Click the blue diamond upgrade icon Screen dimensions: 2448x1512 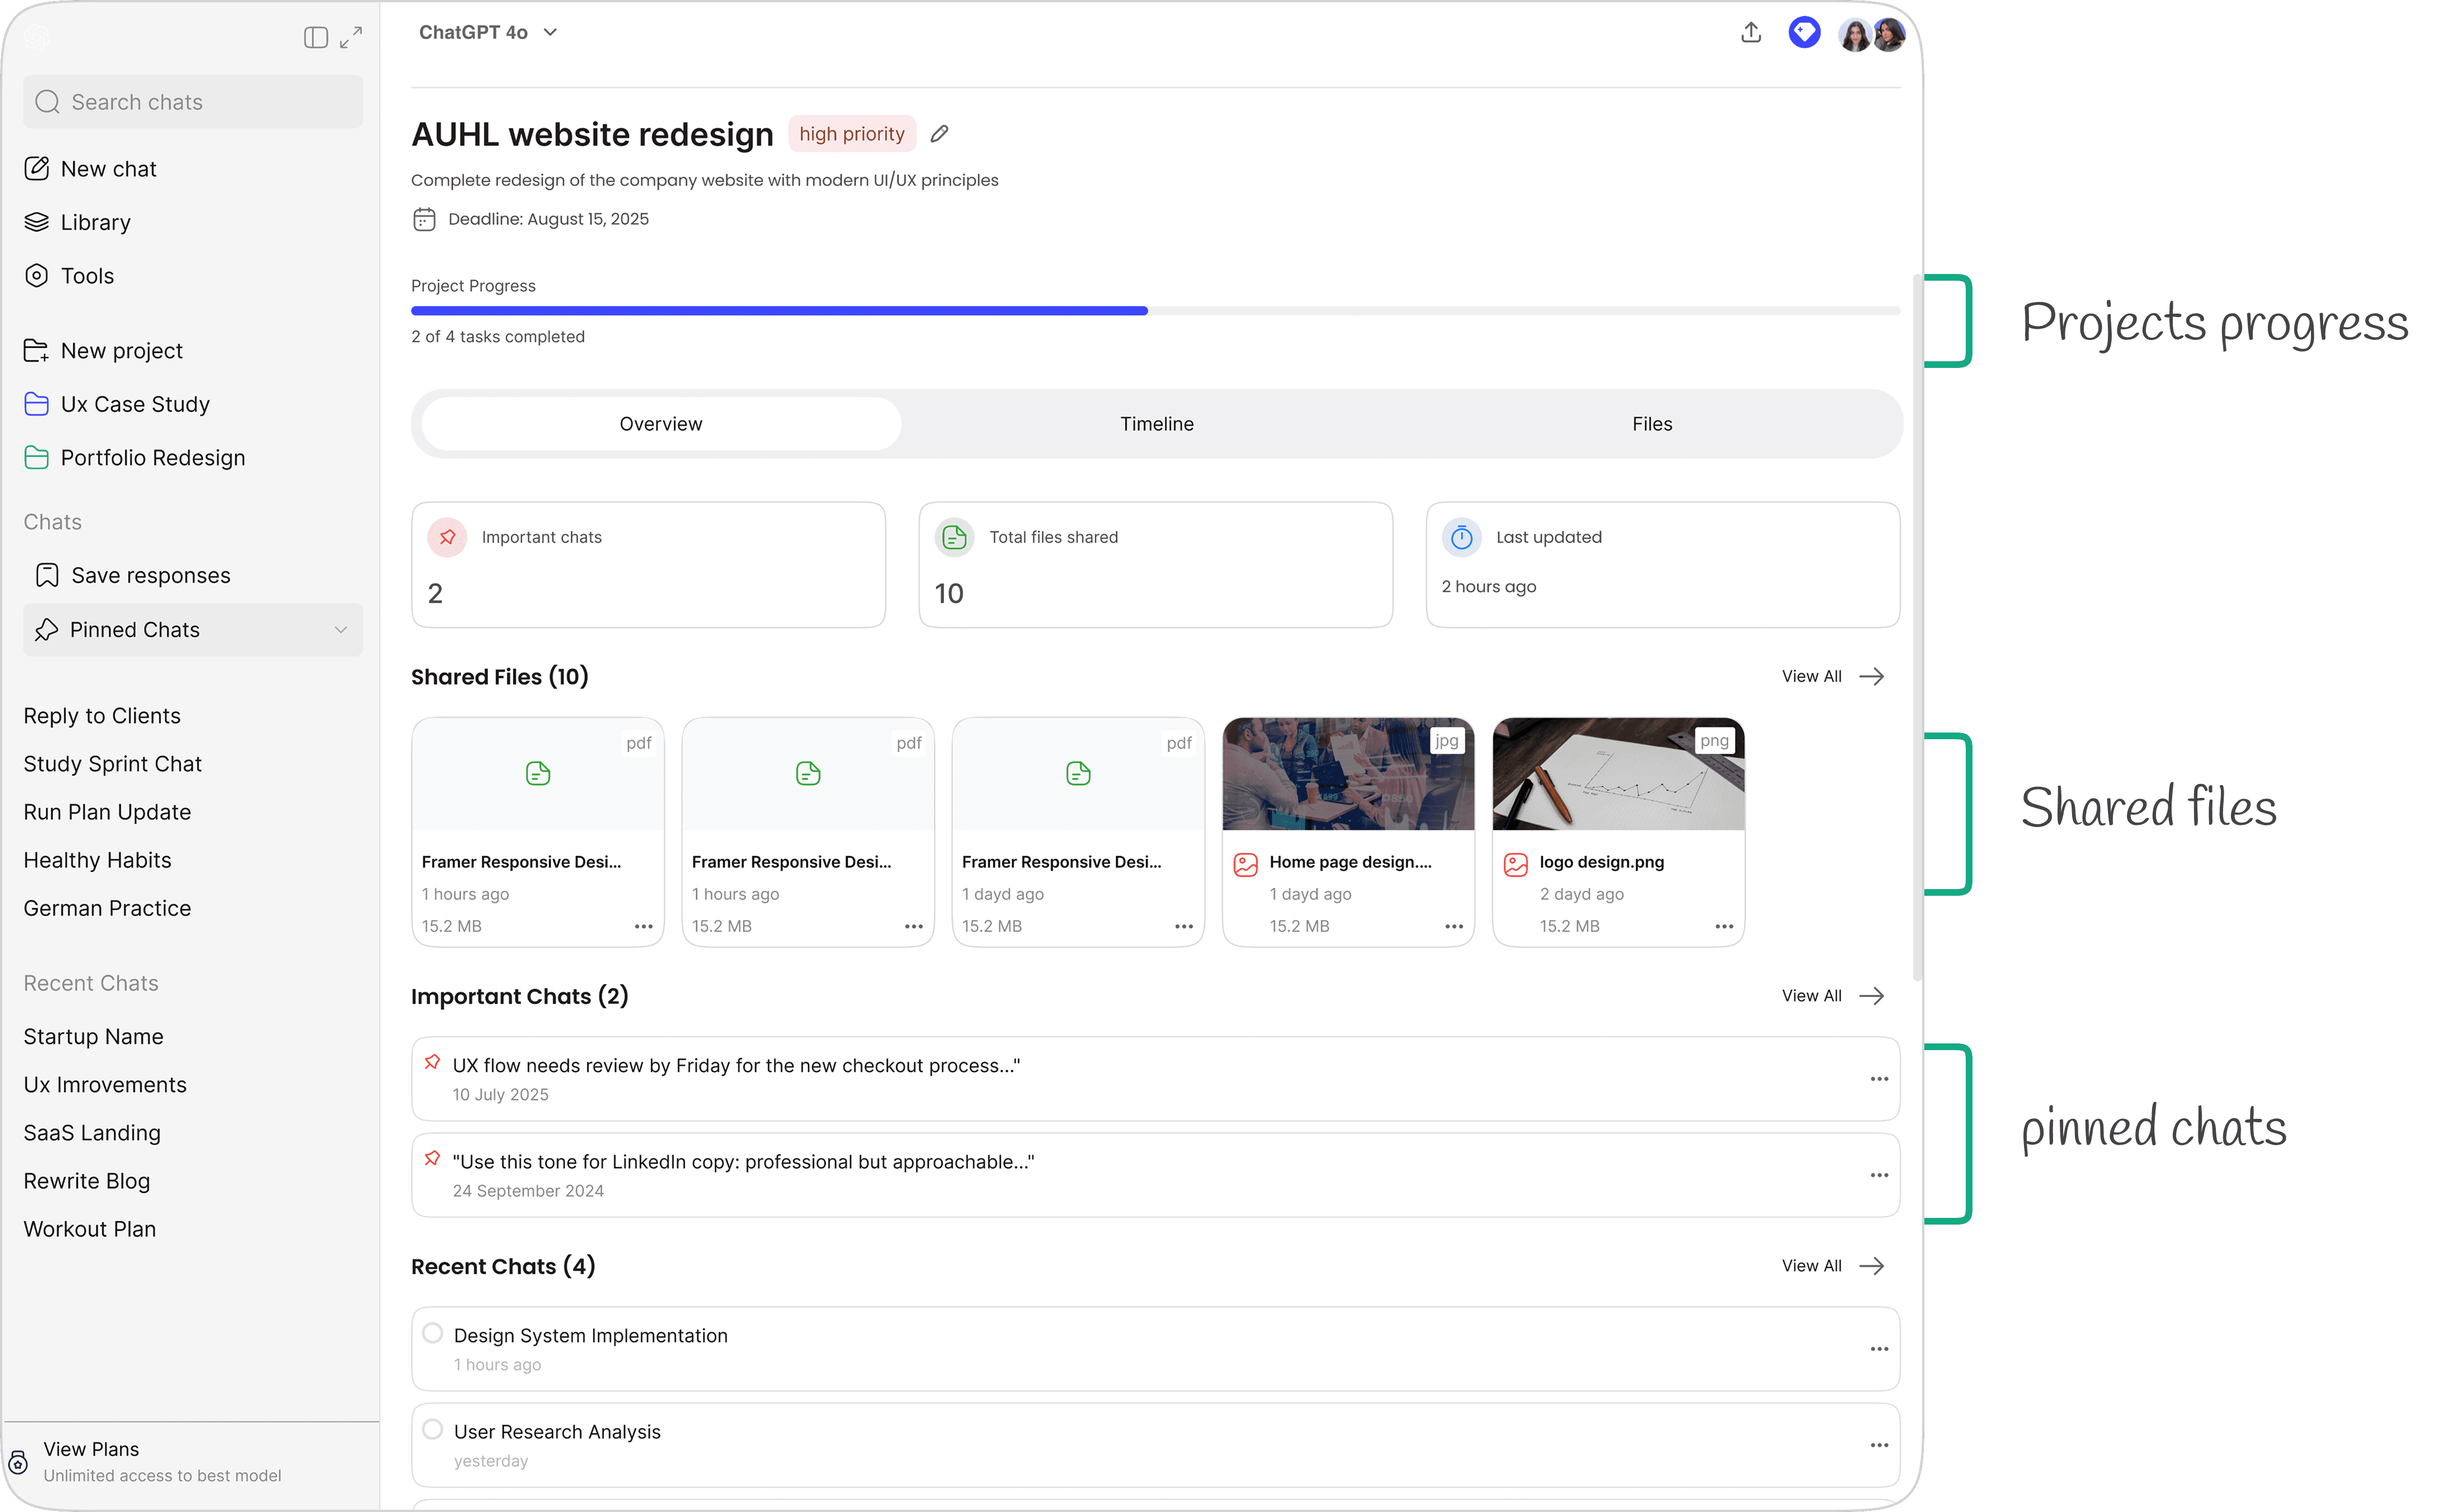click(1804, 33)
